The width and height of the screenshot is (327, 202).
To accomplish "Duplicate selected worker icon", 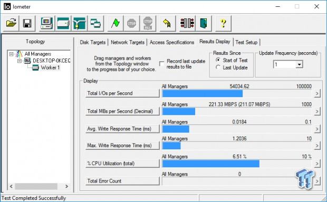I will 95,23.
